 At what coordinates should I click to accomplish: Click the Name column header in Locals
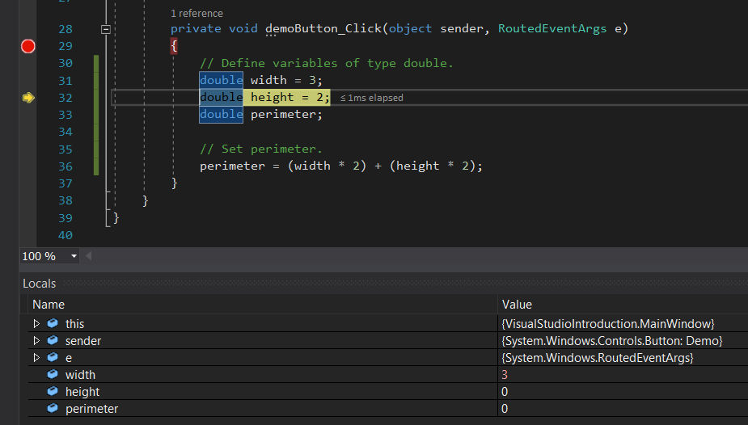pyautogui.click(x=49, y=305)
